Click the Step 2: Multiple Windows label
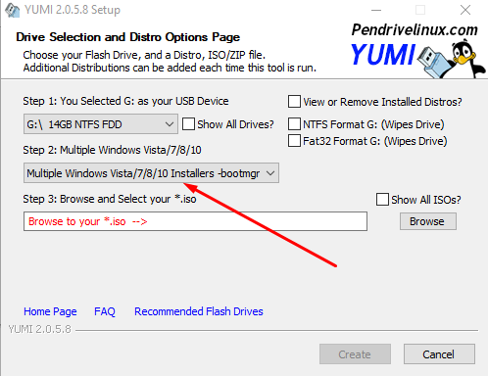Screen dimensions: 488x376 [x=112, y=150]
